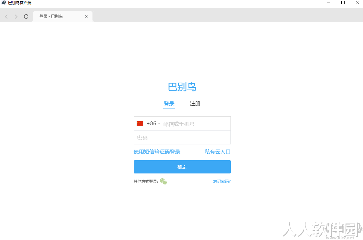
Task: Switch to the 登录 tab
Action: click(x=169, y=104)
